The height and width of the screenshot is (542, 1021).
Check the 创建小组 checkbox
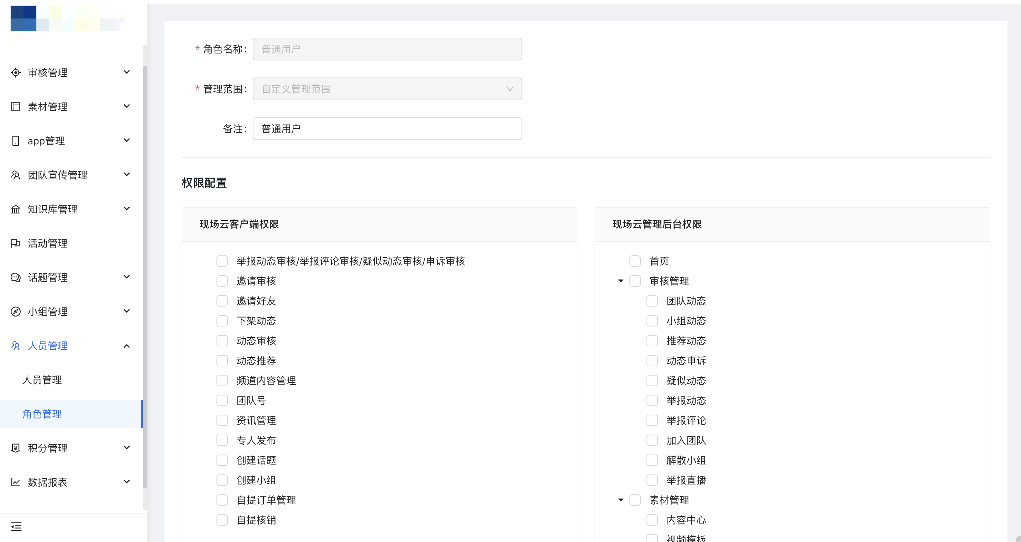tap(222, 480)
